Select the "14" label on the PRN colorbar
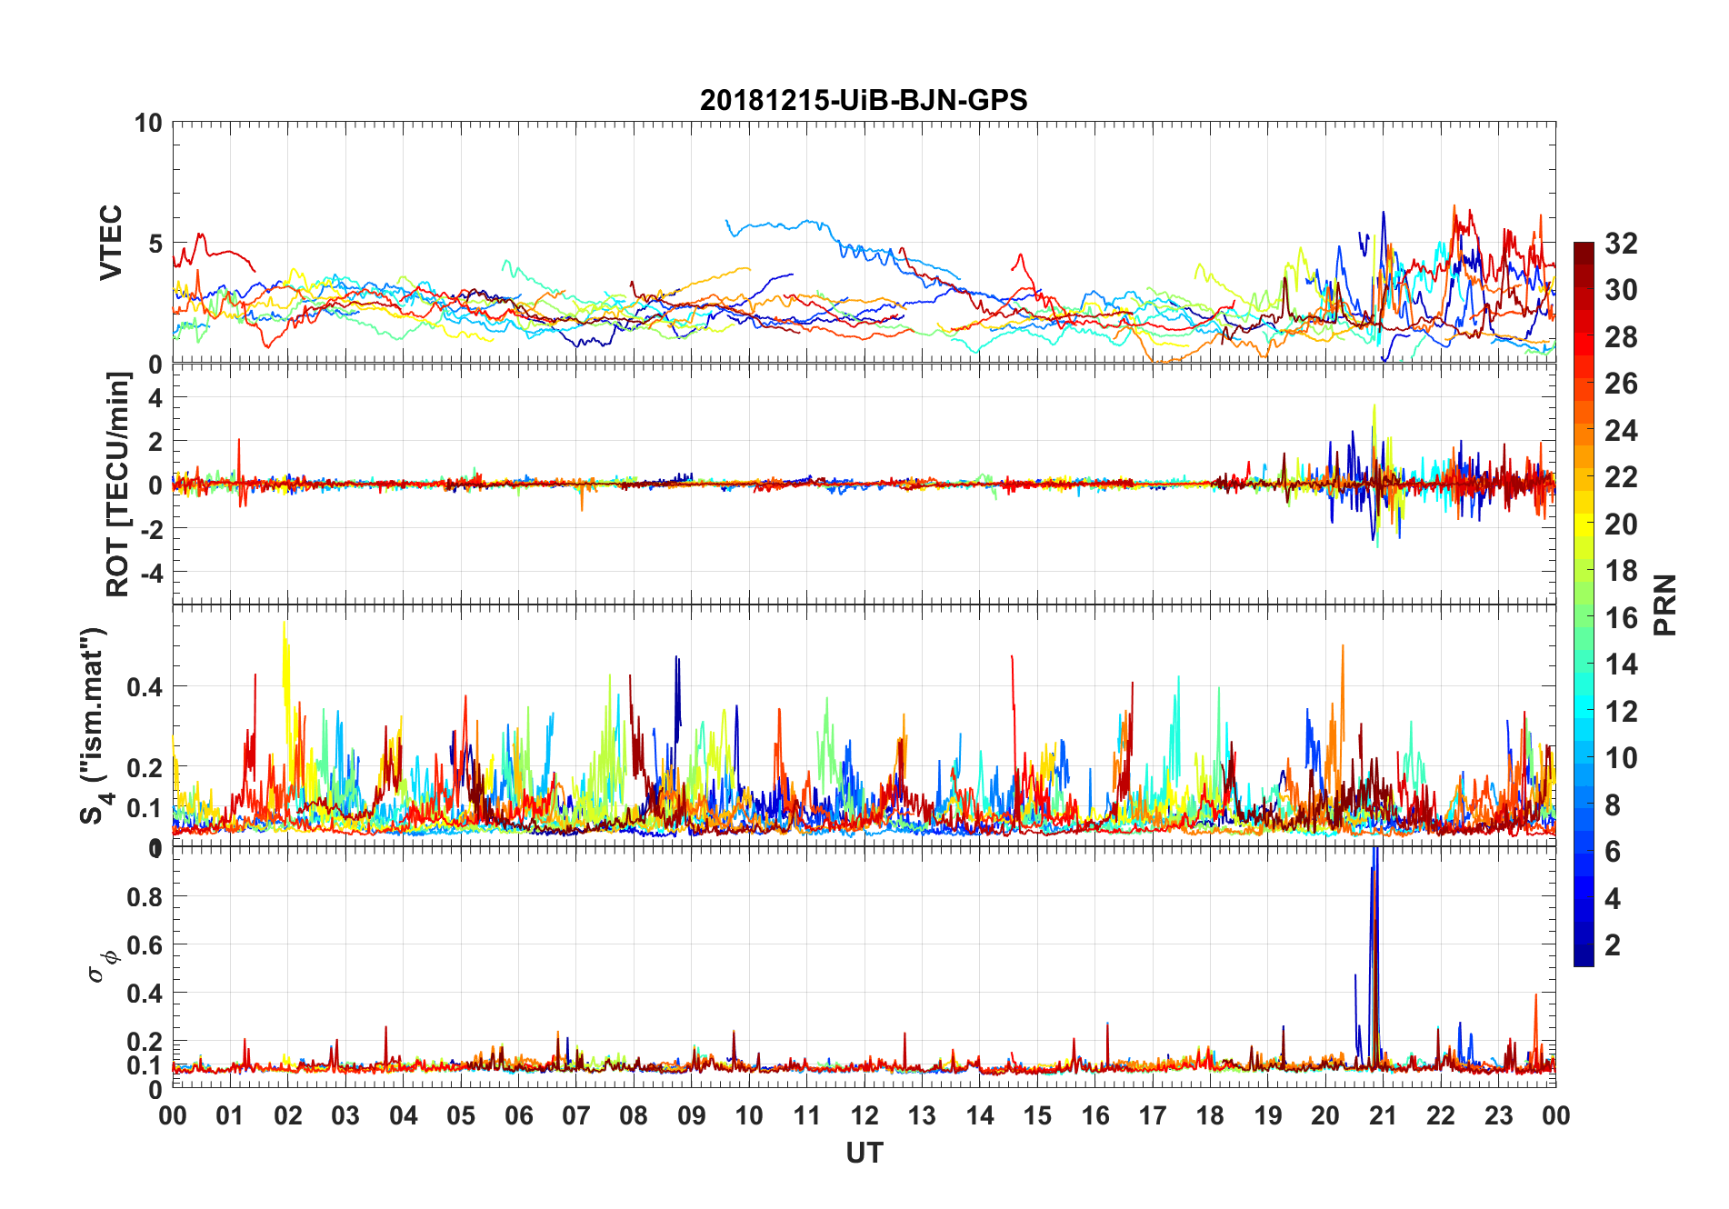 [1621, 664]
